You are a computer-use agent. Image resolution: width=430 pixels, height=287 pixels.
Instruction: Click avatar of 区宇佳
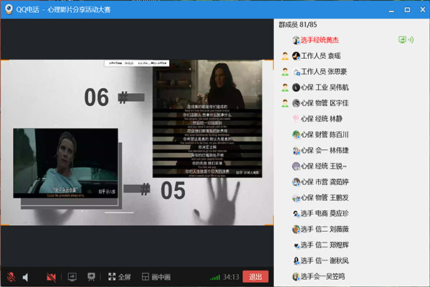296,103
